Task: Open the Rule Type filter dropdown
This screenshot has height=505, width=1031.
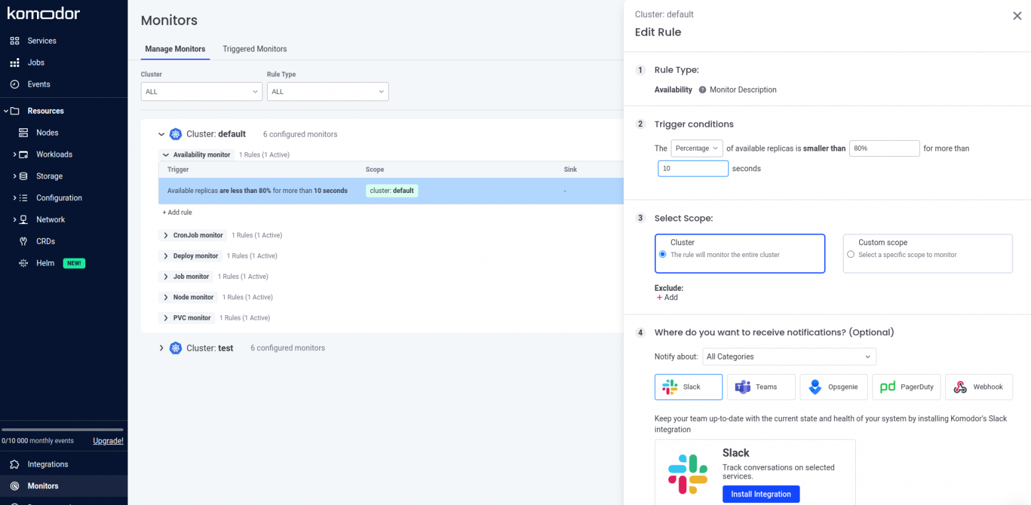Action: (327, 92)
